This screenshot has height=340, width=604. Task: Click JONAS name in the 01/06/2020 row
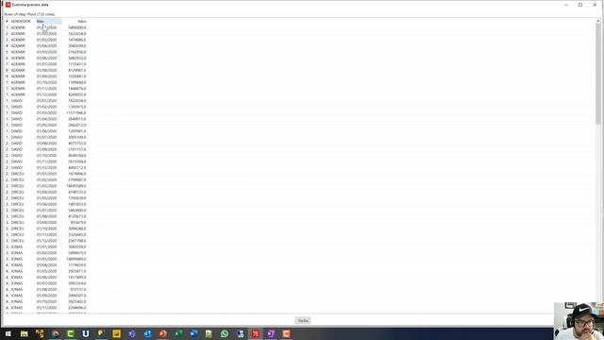[17, 277]
